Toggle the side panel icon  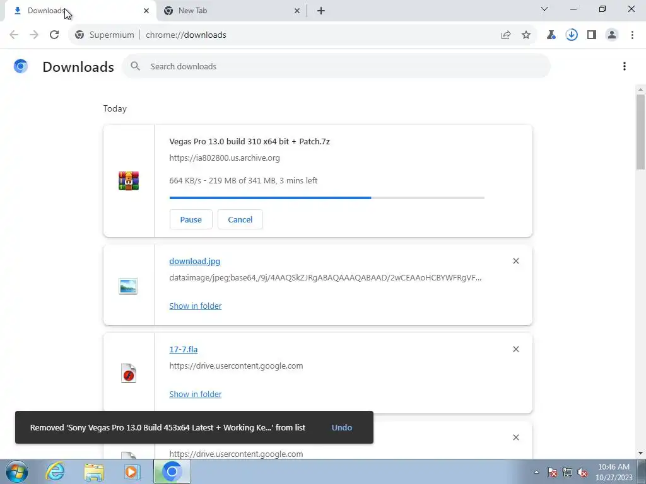tap(592, 35)
